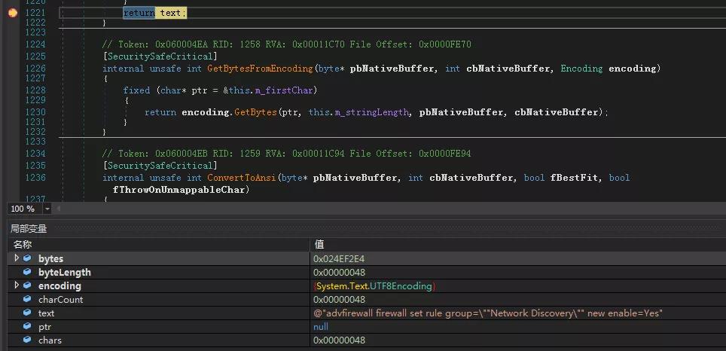Click the variable icon beside chars
The width and height of the screenshot is (726, 351).
[28, 340]
